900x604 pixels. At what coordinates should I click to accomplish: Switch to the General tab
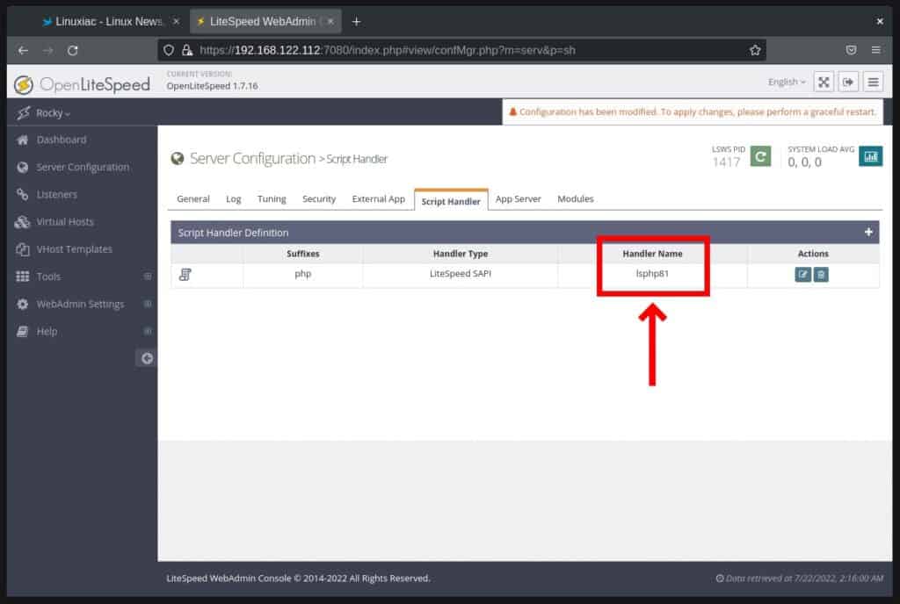click(192, 199)
